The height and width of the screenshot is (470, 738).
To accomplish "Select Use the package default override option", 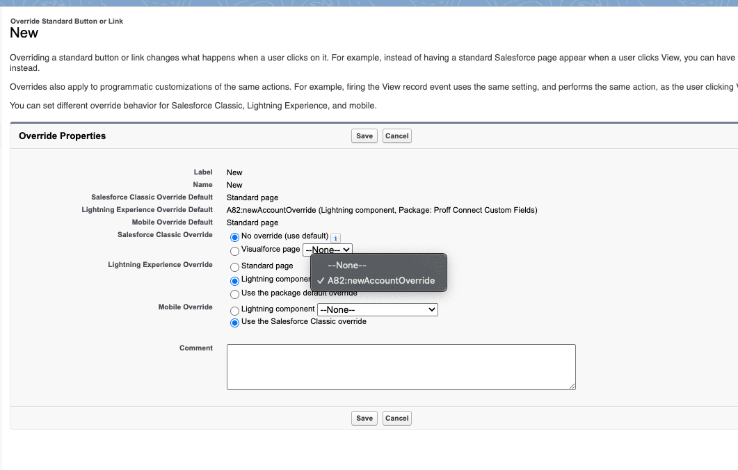I will (x=234, y=294).
